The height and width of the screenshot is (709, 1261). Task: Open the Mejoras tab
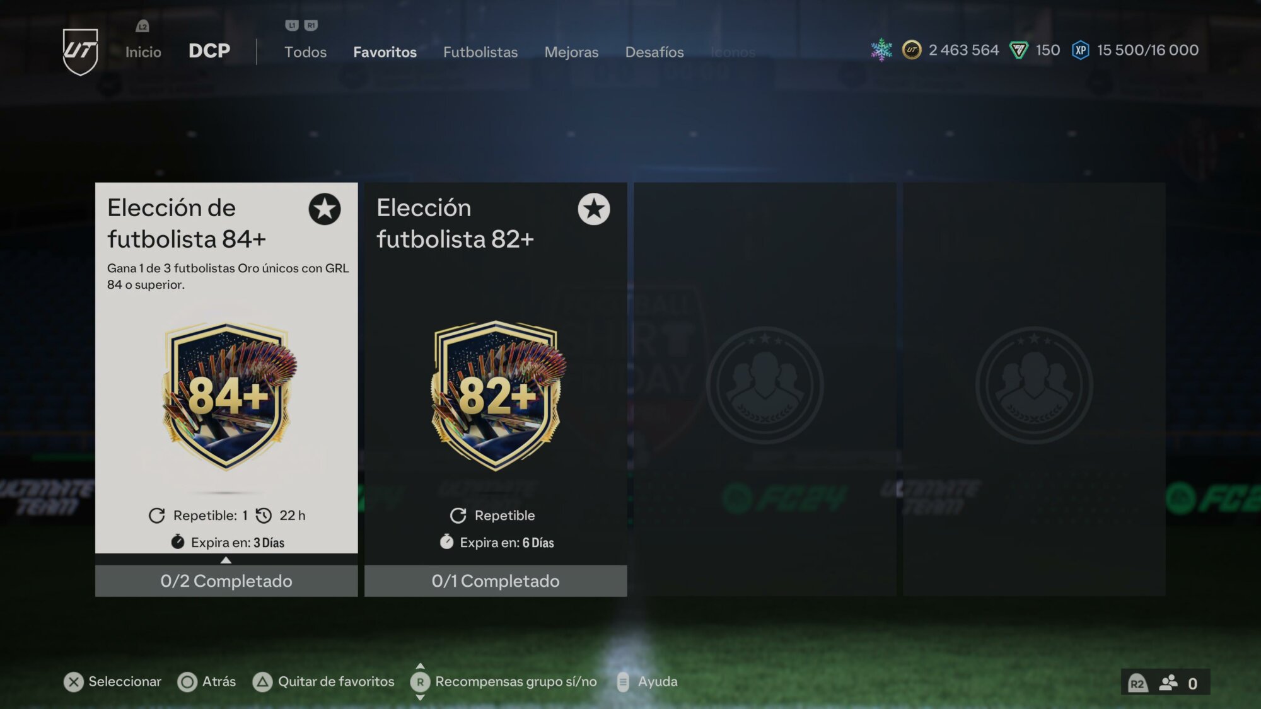coord(571,52)
